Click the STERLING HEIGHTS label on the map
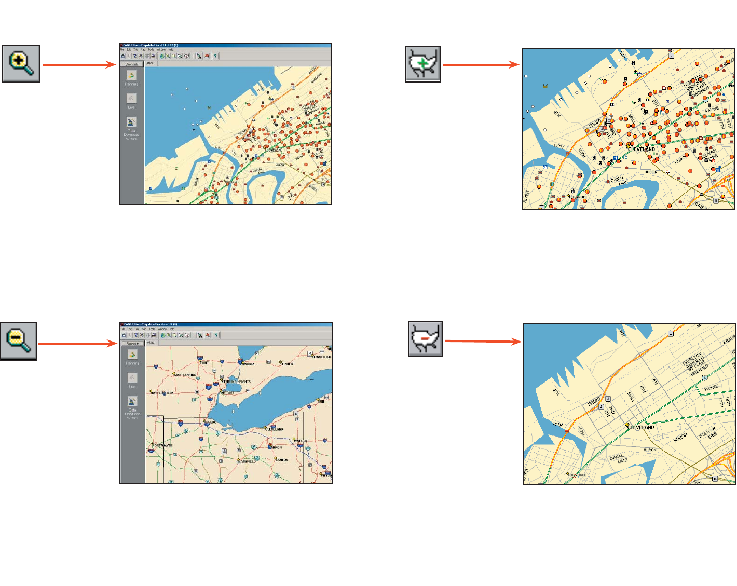Screen dimensions: 737x586 236,381
